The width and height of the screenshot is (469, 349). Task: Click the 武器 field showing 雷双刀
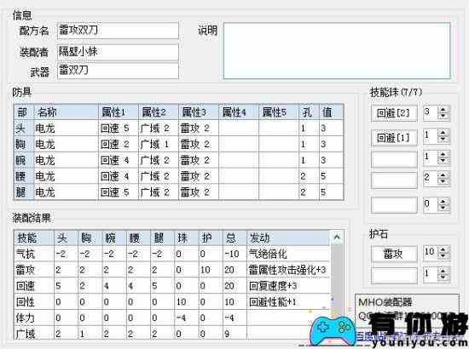(x=118, y=71)
